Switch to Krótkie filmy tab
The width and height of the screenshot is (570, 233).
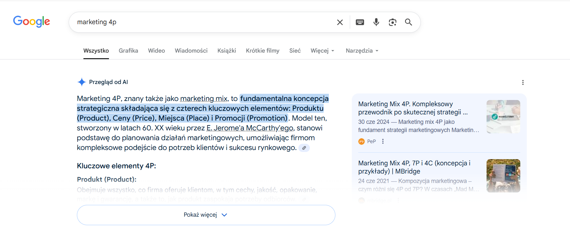tap(263, 51)
